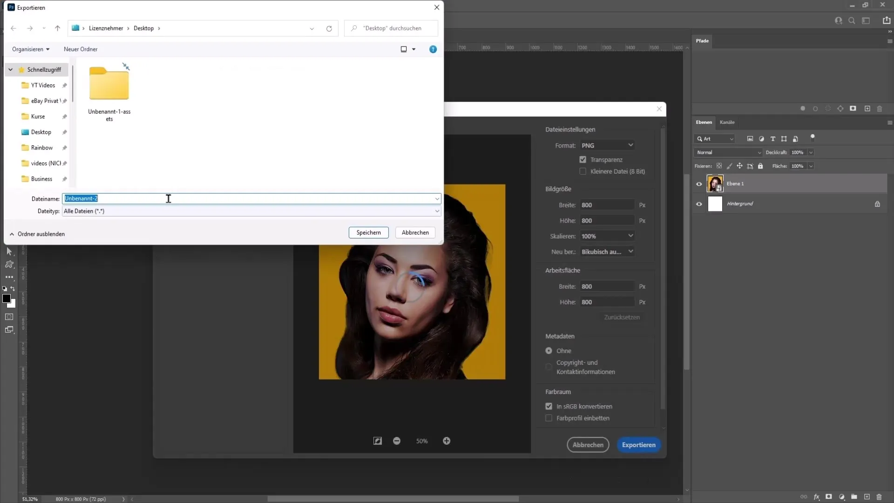
Task: Filter layers by shape layers icon
Action: (x=784, y=139)
